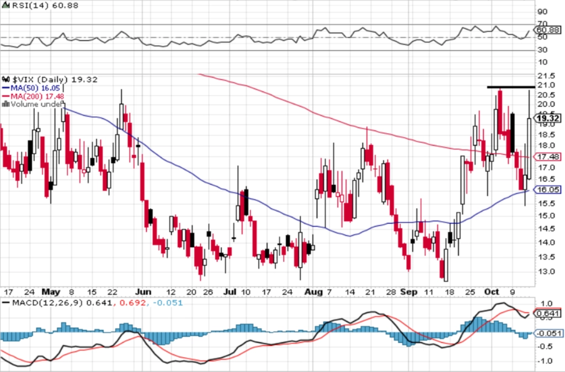Click the Volume bars legend icon
The image size is (565, 372).
tap(6, 104)
